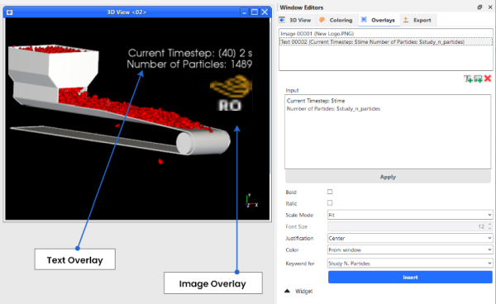The height and width of the screenshot is (304, 496).
Task: Switch to the 3D View tab
Action: coord(295,20)
